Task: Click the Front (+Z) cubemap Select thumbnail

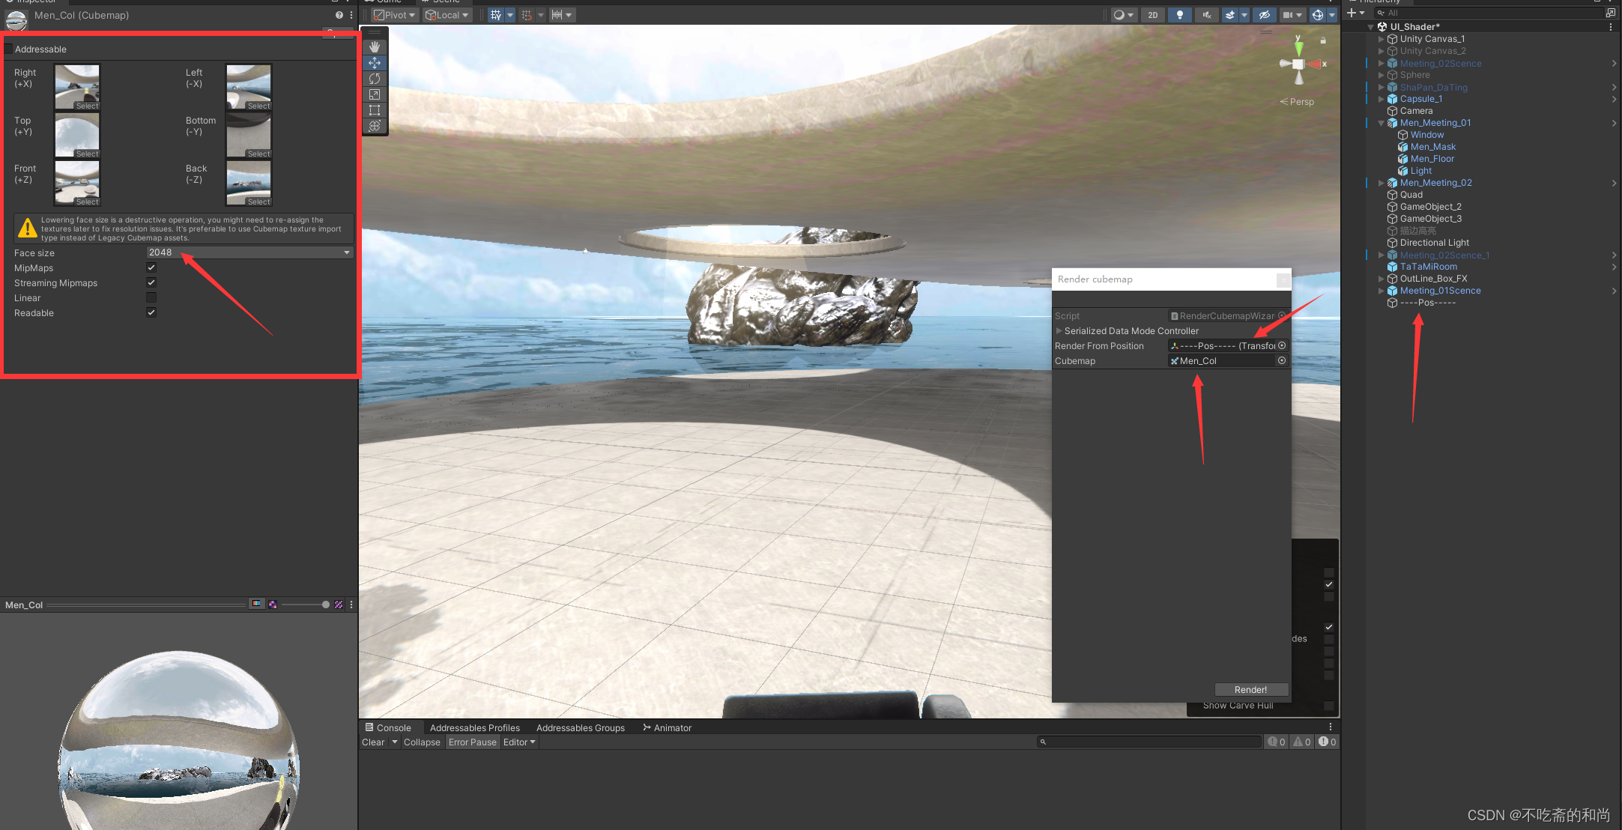Action: point(76,183)
